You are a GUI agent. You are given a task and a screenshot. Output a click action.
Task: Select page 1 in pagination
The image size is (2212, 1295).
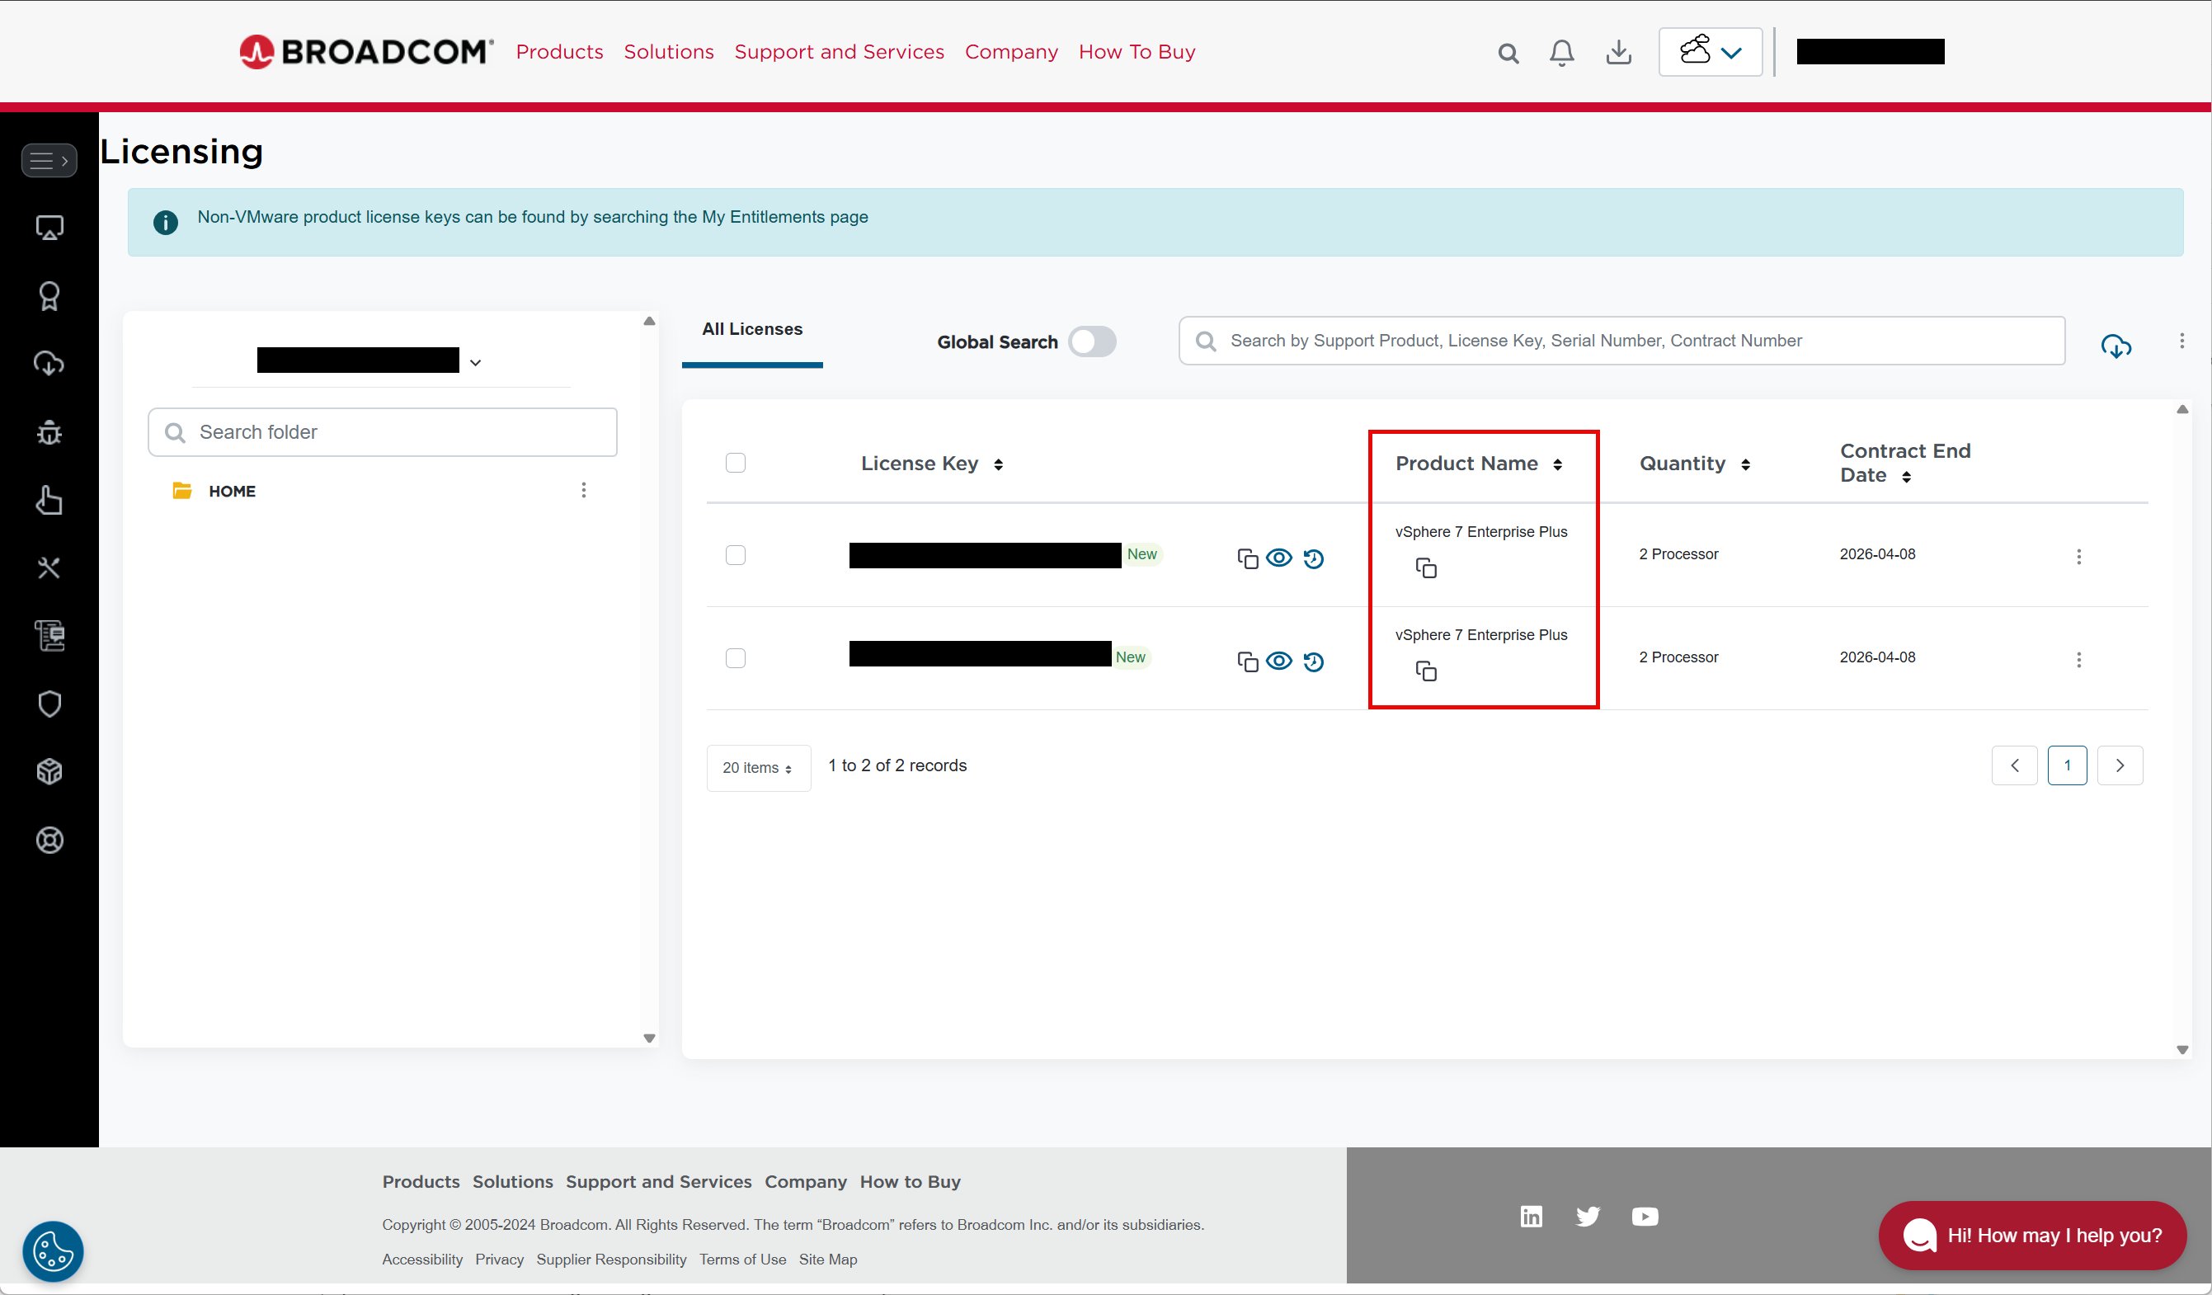pos(2066,765)
